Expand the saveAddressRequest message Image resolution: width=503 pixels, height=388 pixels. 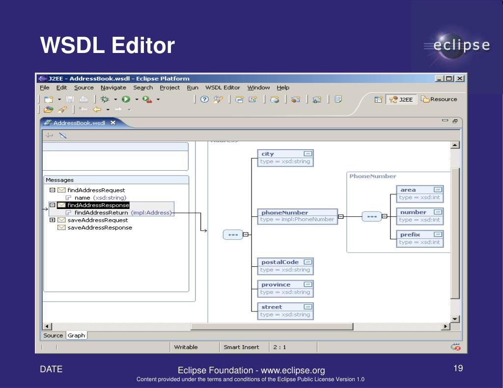pyautogui.click(x=52, y=220)
